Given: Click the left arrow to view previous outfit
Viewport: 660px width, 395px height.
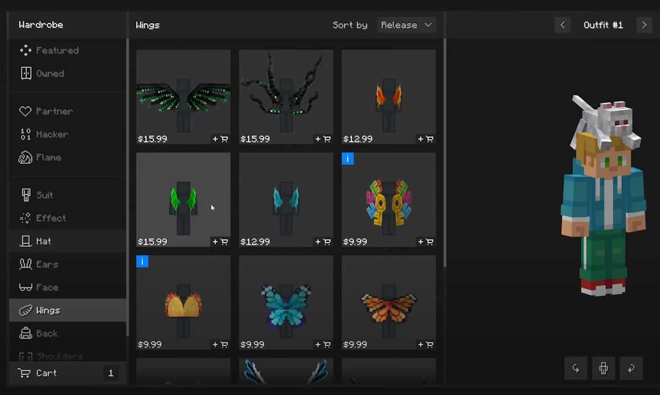Looking at the screenshot, I should point(562,25).
